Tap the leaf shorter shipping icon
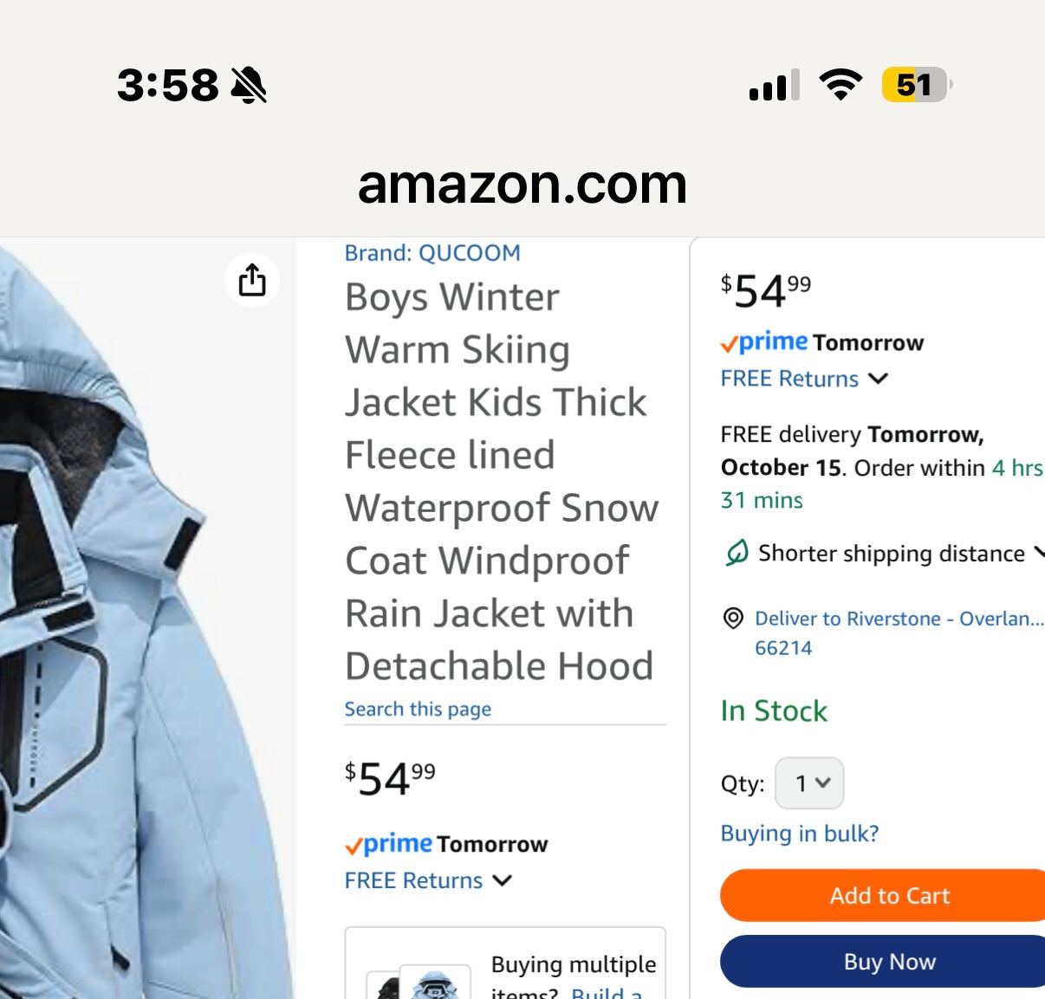The image size is (1045, 999). point(737,553)
